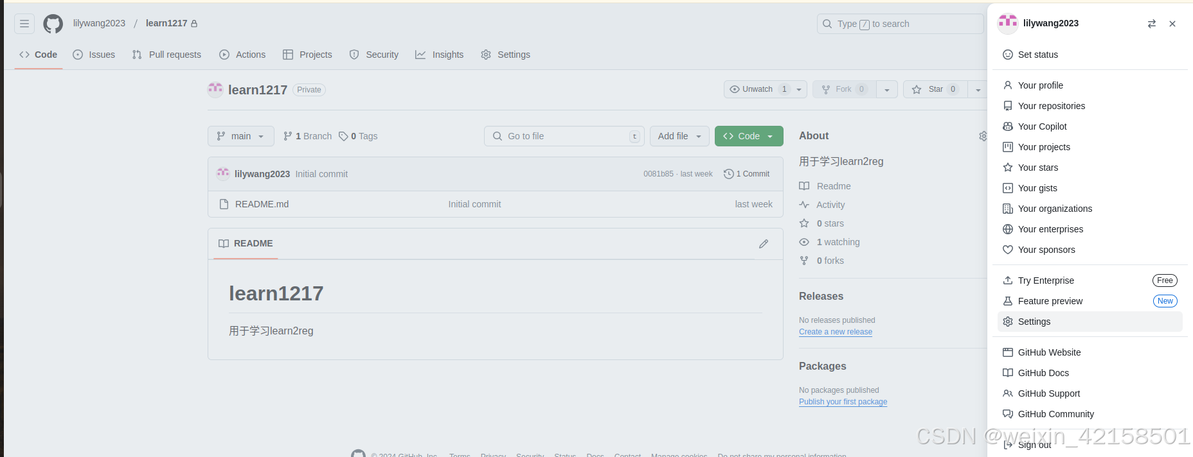This screenshot has width=1193, height=457.
Task: Edit About details with gear icon
Action: pyautogui.click(x=983, y=136)
